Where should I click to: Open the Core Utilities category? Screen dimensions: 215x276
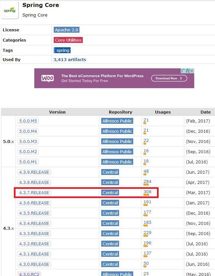click(x=68, y=40)
